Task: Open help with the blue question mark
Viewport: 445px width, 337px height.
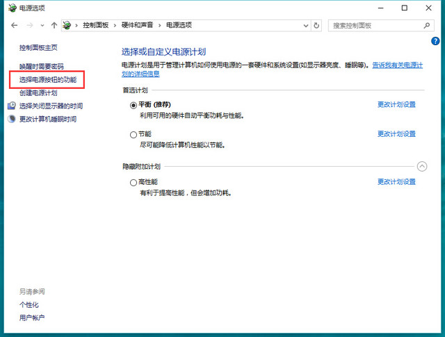Action: pyautogui.click(x=435, y=41)
